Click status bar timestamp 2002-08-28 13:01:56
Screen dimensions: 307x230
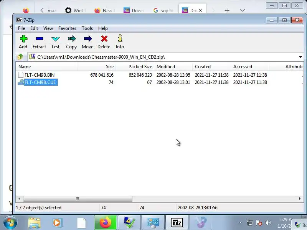198,208
